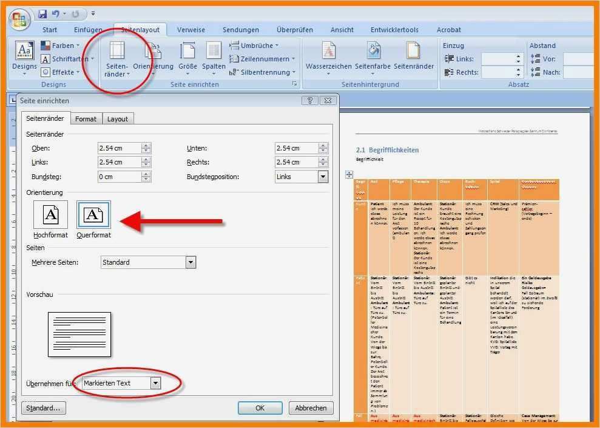
Task: Launch the Seite einrichten dialog launcher
Action: (x=294, y=84)
